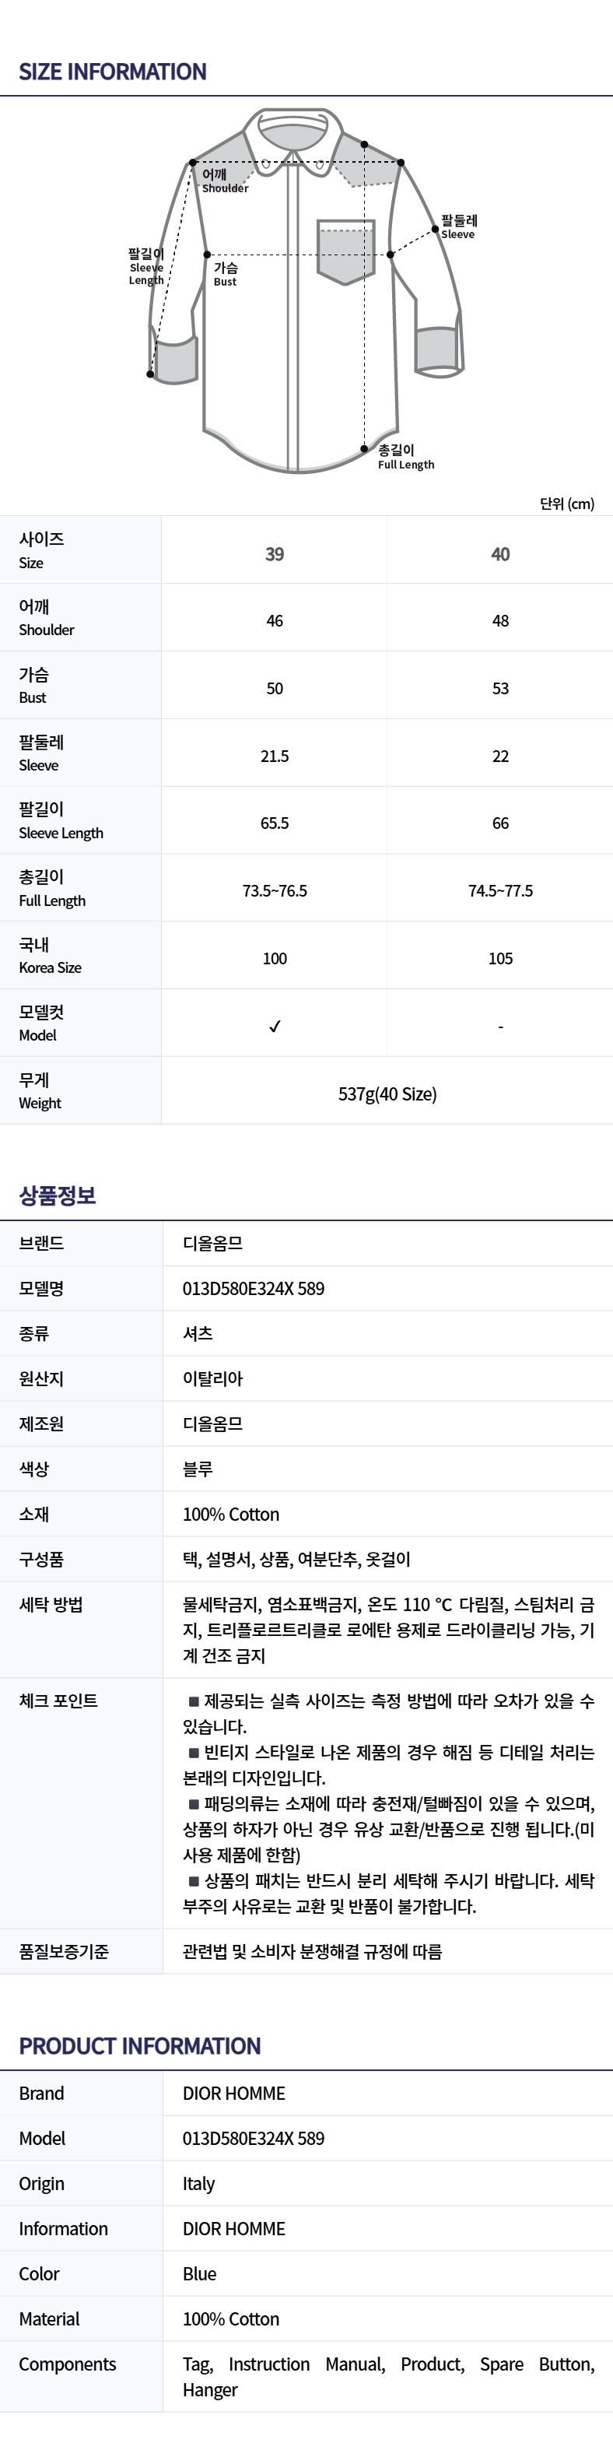Click the chest pocket on the shirt diagram
This screenshot has height=2464, width=613.
pos(345,251)
